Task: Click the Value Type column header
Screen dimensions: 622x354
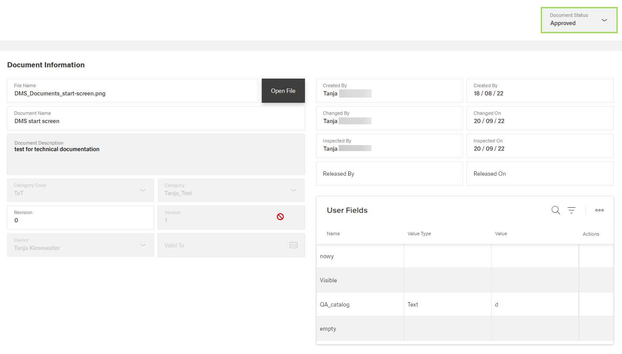Action: pos(419,234)
